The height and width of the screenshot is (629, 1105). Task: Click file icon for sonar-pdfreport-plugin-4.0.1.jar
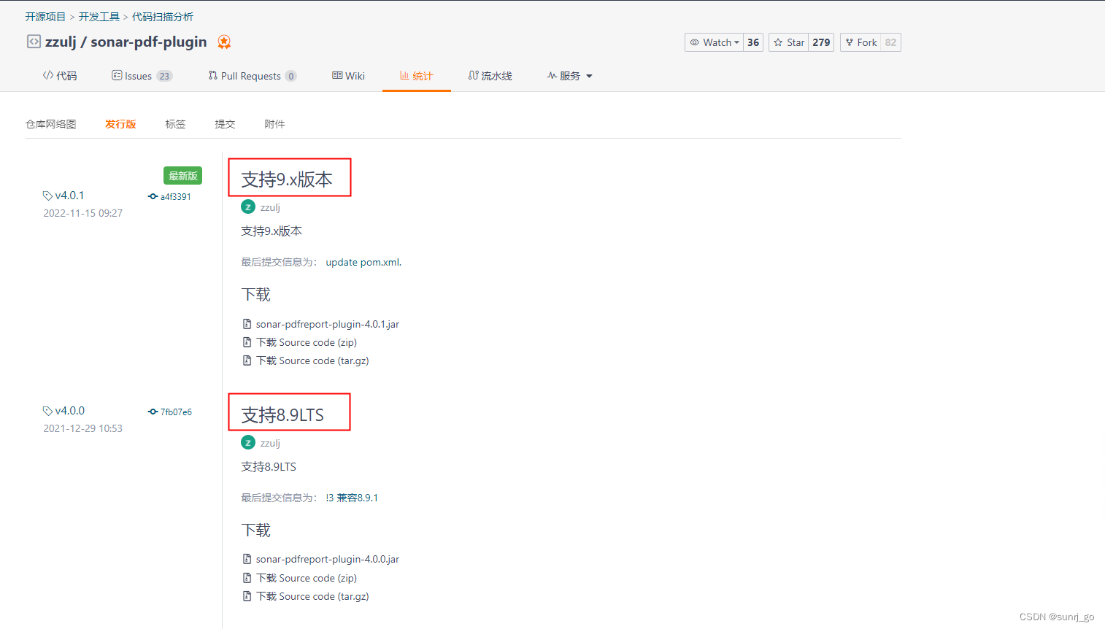[x=247, y=324]
